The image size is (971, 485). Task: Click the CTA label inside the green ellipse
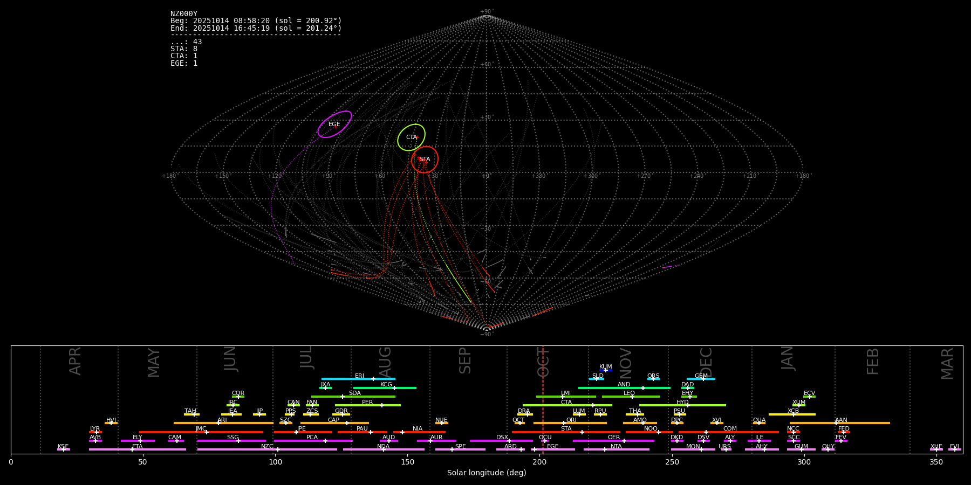[x=411, y=137]
